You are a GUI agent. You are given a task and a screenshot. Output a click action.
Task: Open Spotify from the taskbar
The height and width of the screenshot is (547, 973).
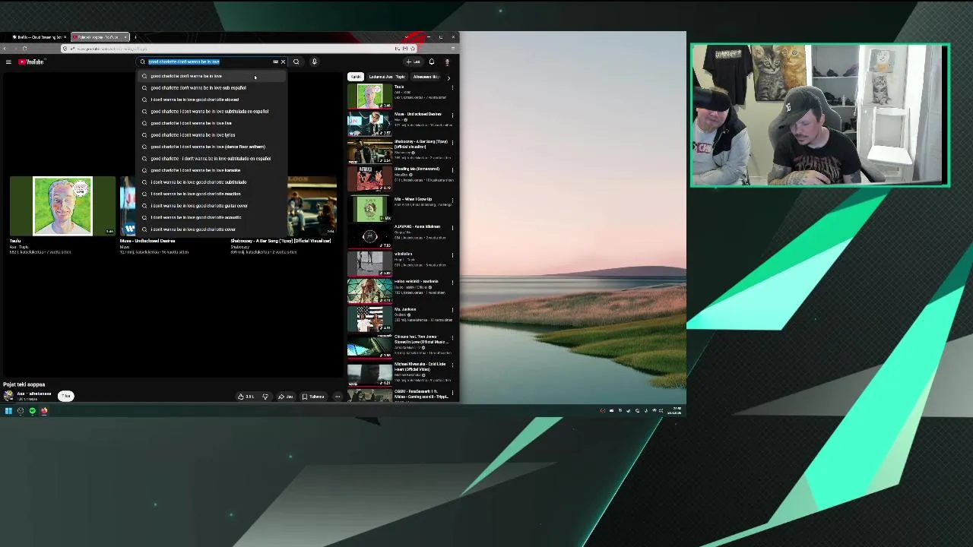tap(32, 411)
